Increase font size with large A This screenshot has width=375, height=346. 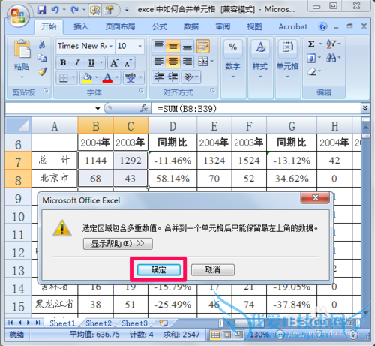click(114, 63)
